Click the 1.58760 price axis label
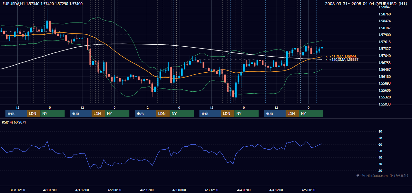The image size is (412, 193). pyautogui.click(x=385, y=14)
